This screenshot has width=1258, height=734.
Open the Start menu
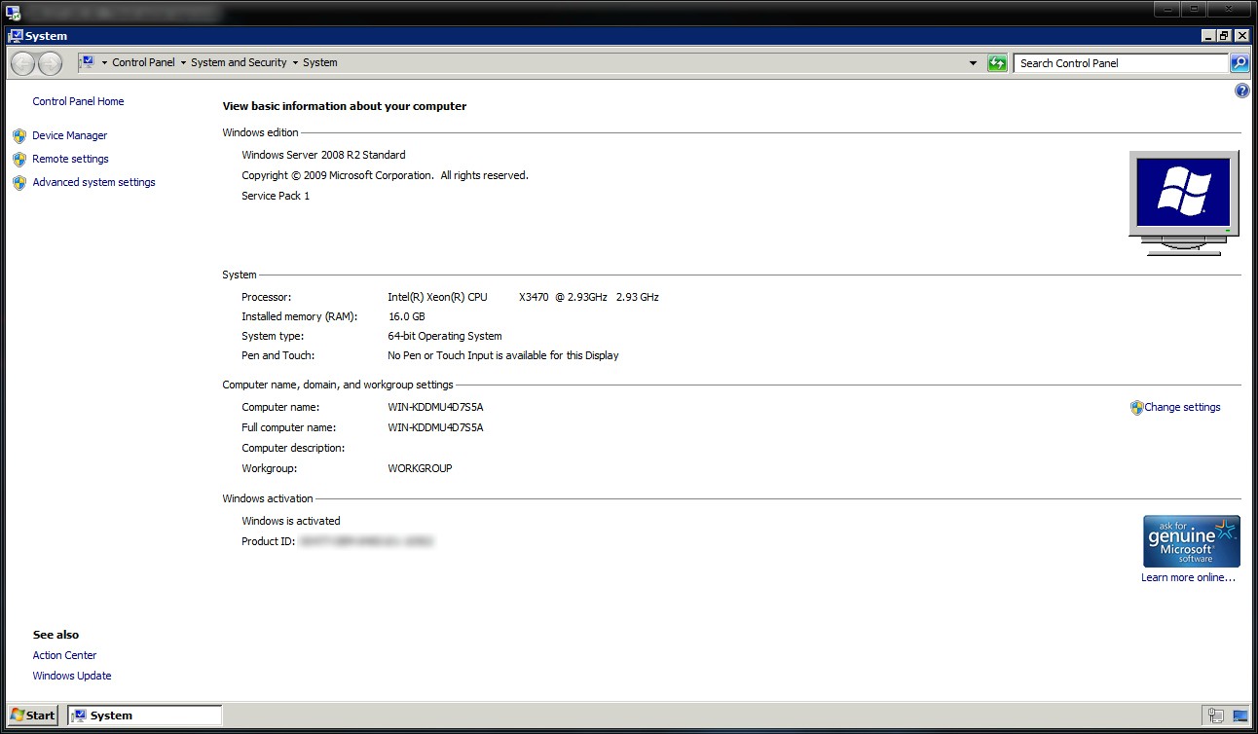pos(32,716)
